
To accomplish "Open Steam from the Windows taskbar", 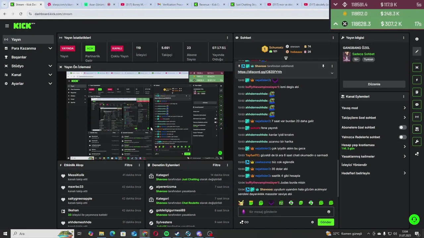I will [177, 234].
